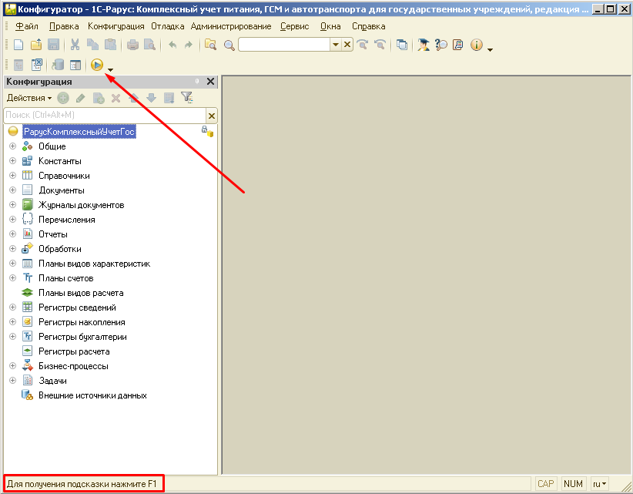The height and width of the screenshot is (494, 633).
Task: Move the item down with the arrow icon
Action: (151, 98)
